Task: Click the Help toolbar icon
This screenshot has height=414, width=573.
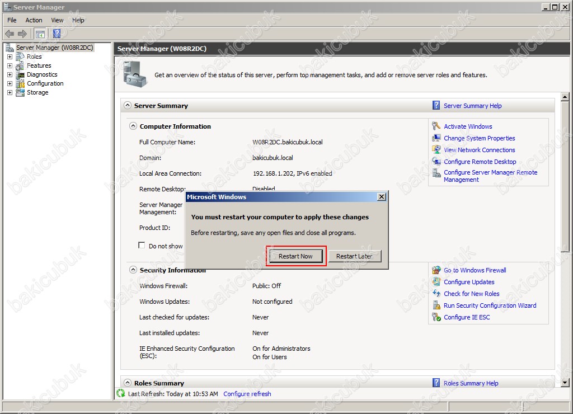Action: pos(57,34)
